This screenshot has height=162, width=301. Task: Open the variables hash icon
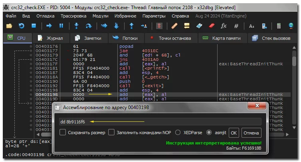(236, 26)
